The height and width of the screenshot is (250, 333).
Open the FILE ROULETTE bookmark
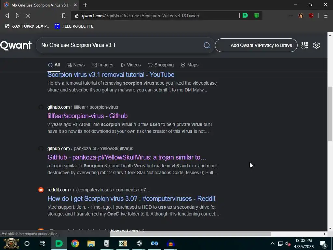(74, 26)
